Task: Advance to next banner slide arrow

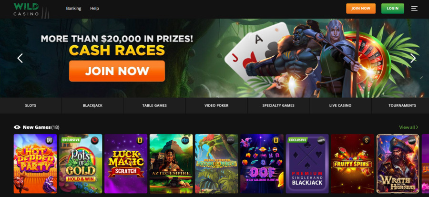Action: 413,58
